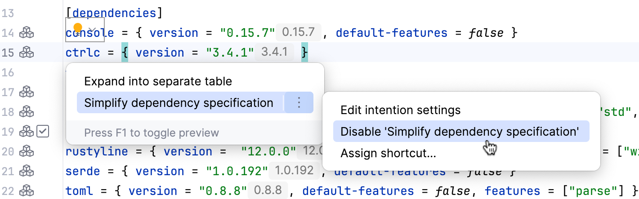639x199 pixels.
Task: Click the crate gutter icon on line 17
Action: click(x=26, y=93)
